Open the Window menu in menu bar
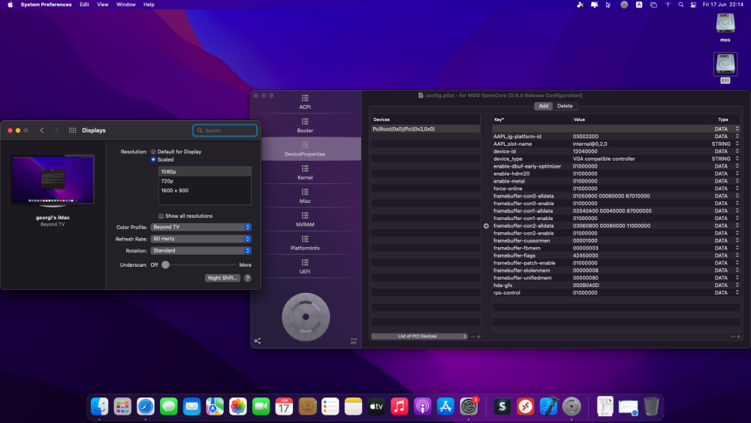 point(126,5)
